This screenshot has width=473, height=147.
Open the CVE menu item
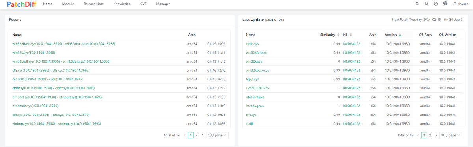(x=143, y=4)
